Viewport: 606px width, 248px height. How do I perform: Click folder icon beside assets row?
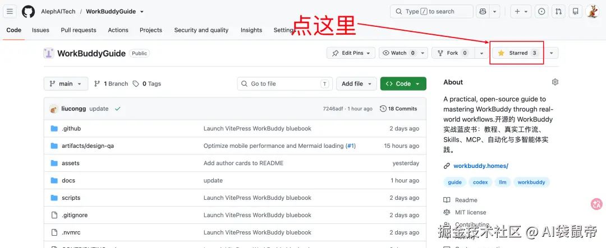tap(54, 163)
